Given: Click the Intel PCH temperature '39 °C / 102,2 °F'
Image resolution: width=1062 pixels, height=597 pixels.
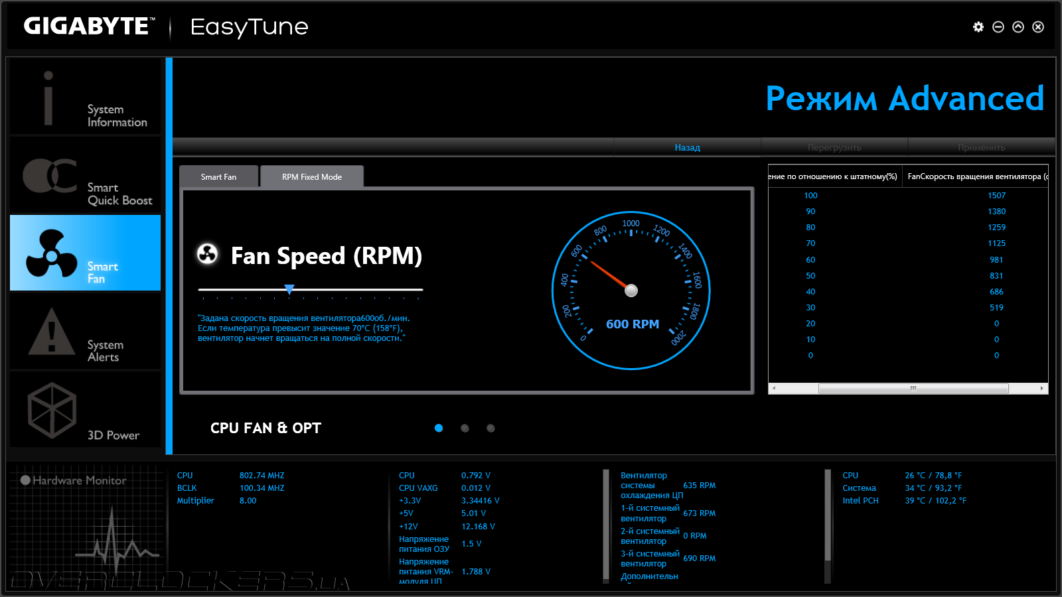Looking at the screenshot, I should point(935,501).
